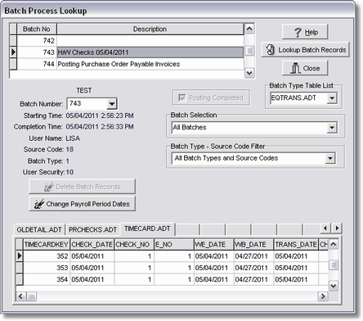
Task: Click the Help question mark icon
Action: point(298,33)
